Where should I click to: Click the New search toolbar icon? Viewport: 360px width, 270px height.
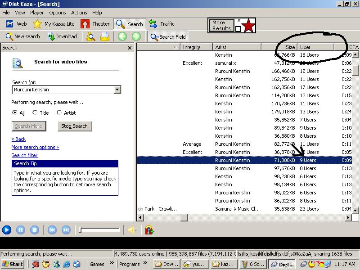point(22,36)
